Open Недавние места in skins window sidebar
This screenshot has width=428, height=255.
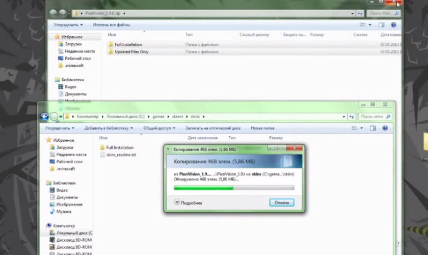71,155
